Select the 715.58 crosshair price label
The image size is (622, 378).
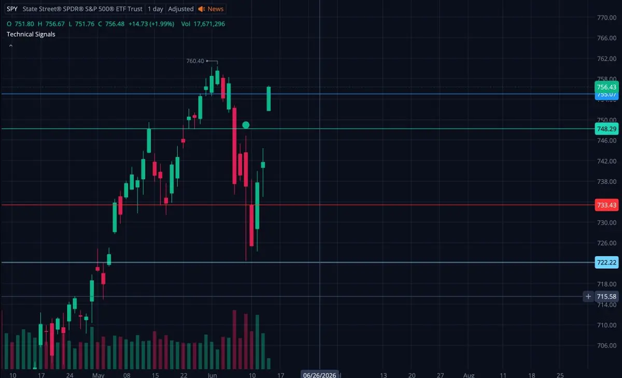tap(607, 297)
